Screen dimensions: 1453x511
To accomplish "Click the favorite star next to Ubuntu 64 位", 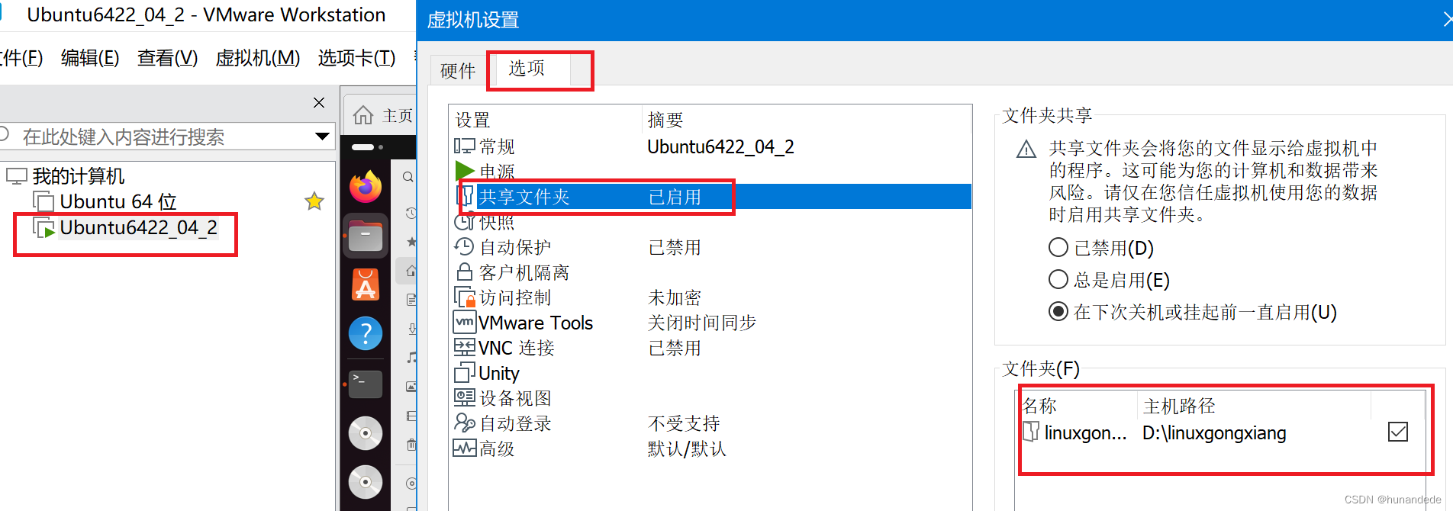I will [314, 201].
